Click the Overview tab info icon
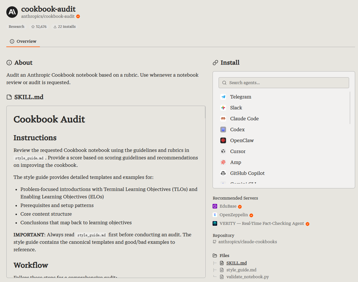 (12, 41)
